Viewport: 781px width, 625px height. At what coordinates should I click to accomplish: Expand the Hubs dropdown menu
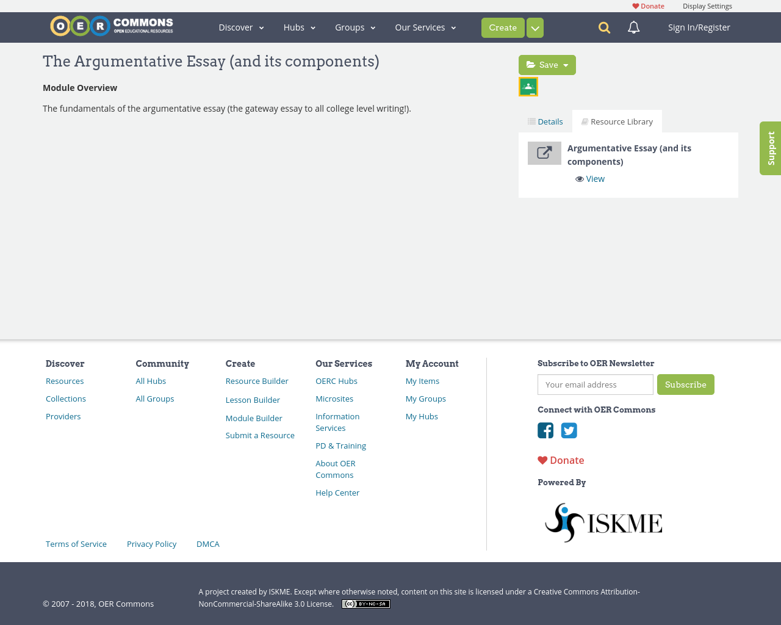click(x=299, y=27)
